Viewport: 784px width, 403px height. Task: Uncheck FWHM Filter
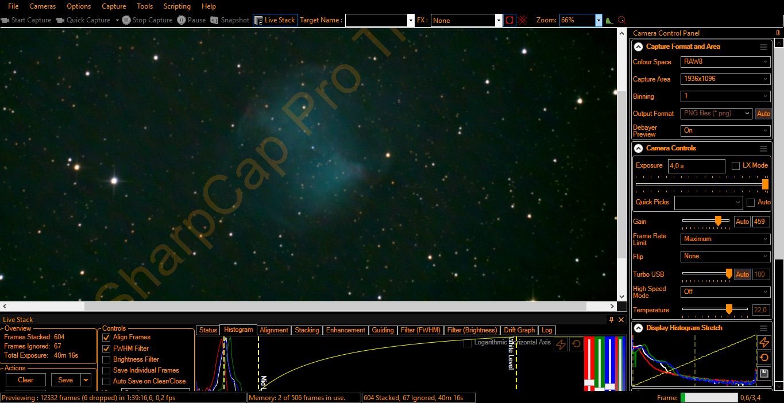(x=106, y=348)
